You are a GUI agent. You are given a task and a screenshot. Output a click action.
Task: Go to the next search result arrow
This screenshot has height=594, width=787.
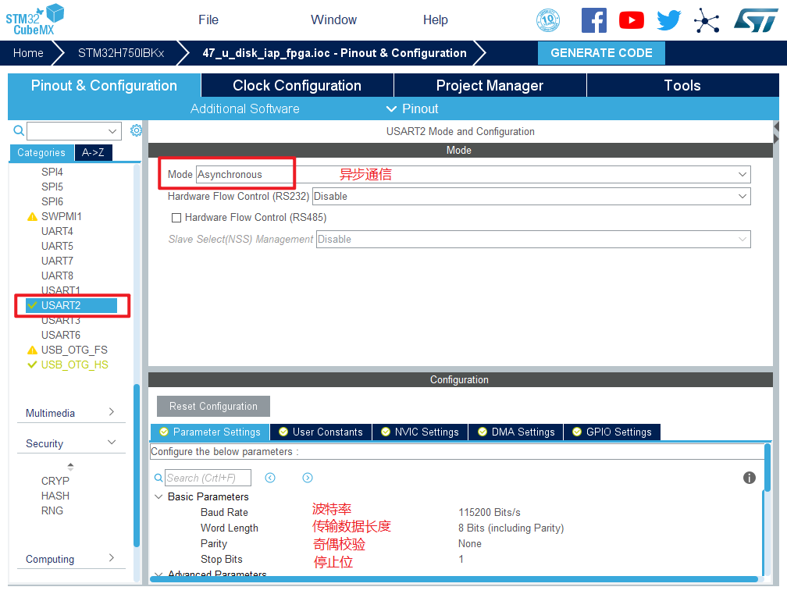coord(308,478)
